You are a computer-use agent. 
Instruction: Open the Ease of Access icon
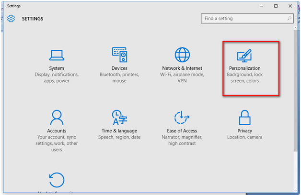pyautogui.click(x=182, y=117)
